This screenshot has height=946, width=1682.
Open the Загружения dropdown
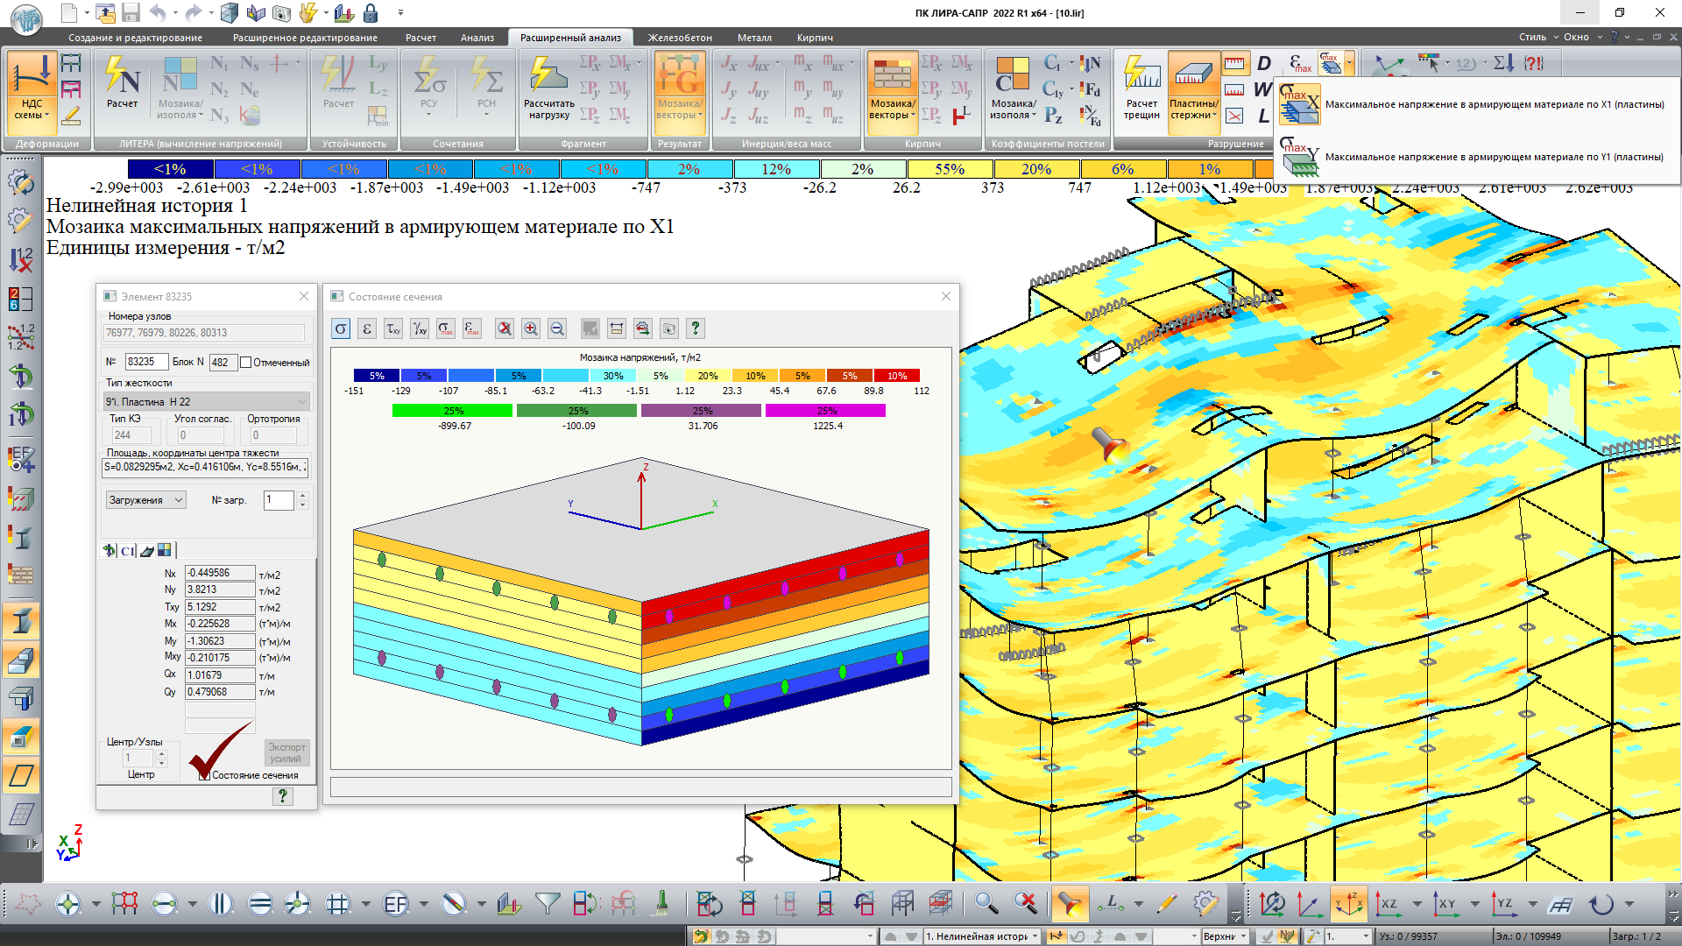(x=145, y=500)
